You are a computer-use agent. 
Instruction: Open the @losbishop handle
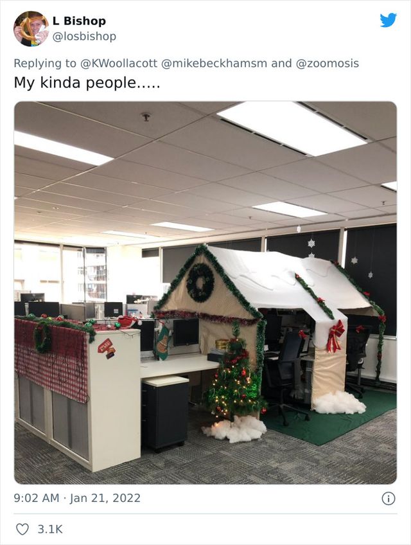click(84, 36)
